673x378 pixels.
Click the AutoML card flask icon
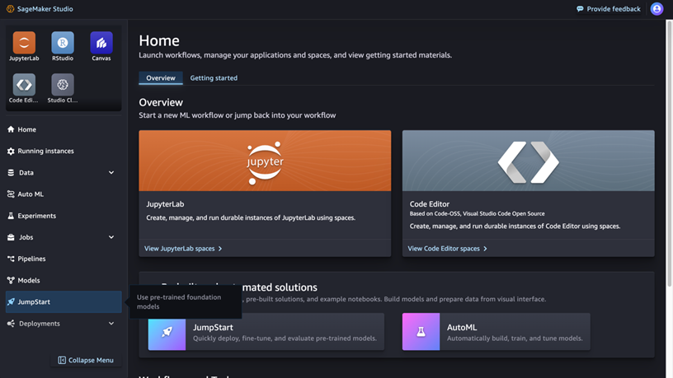click(421, 332)
